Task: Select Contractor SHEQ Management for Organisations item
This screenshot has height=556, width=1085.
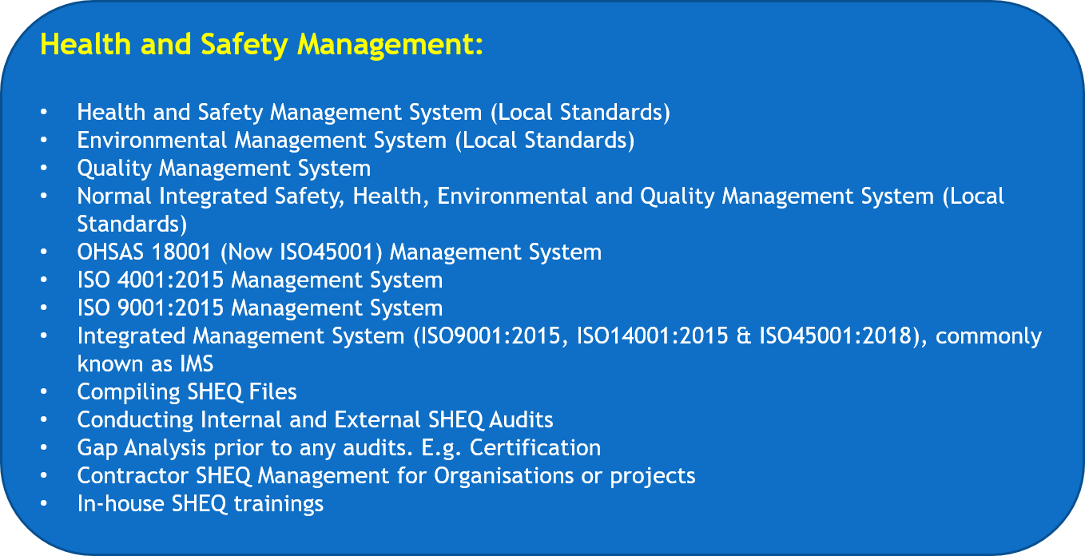Action: [386, 476]
